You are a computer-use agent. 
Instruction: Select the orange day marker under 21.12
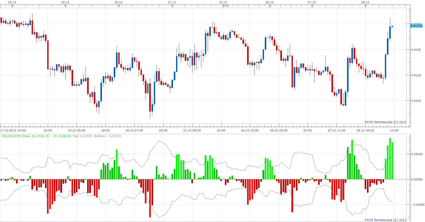[172, 6]
